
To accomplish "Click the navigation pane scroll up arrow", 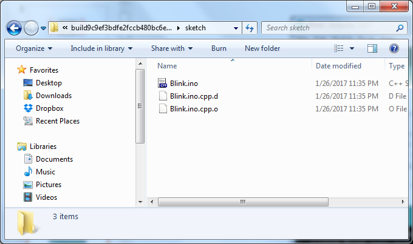I will point(140,64).
